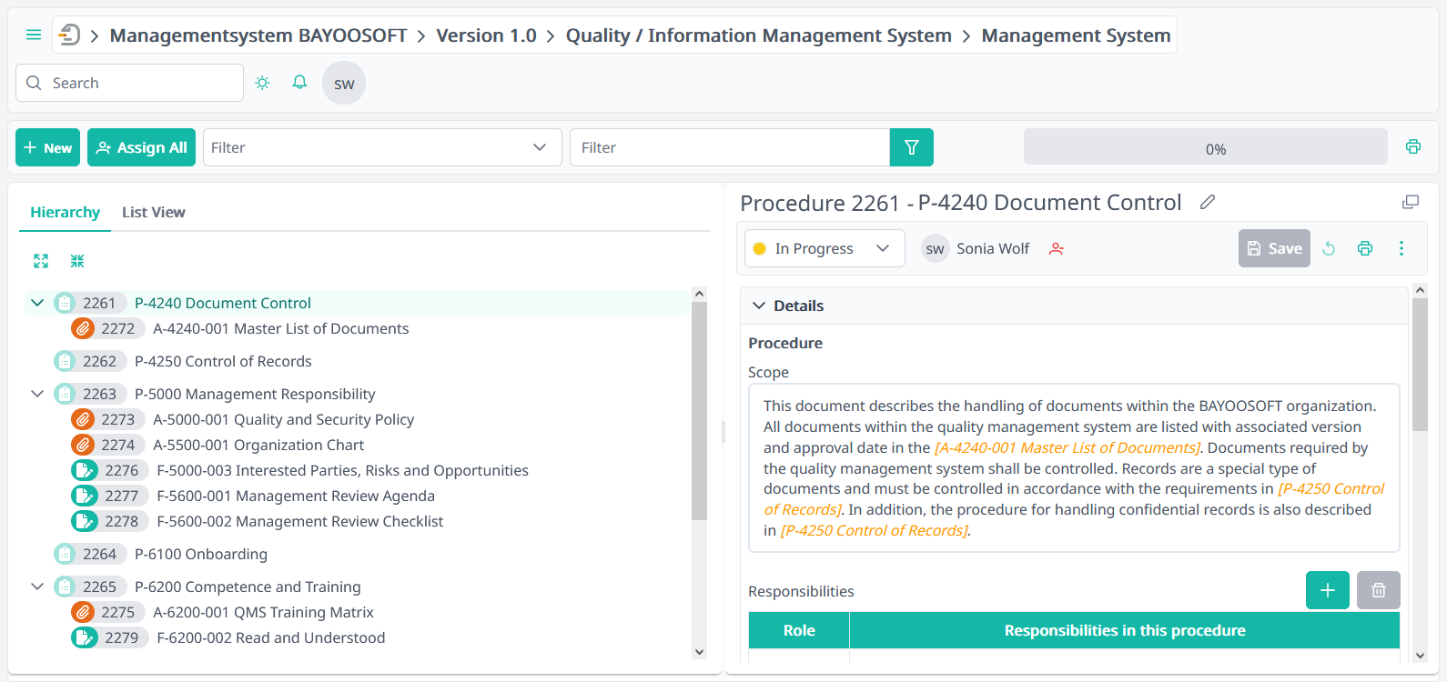Screen dimensions: 1447x682
Task: Edit procedure title with pencil icon
Action: click(x=1208, y=202)
